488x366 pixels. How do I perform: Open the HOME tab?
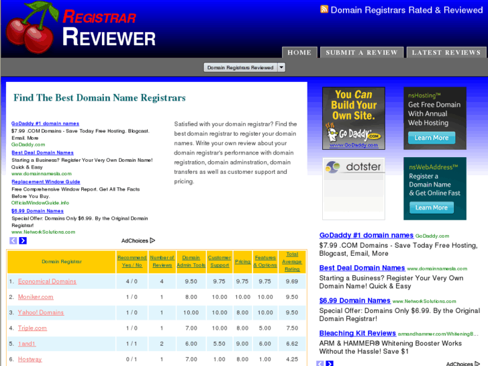click(x=299, y=52)
